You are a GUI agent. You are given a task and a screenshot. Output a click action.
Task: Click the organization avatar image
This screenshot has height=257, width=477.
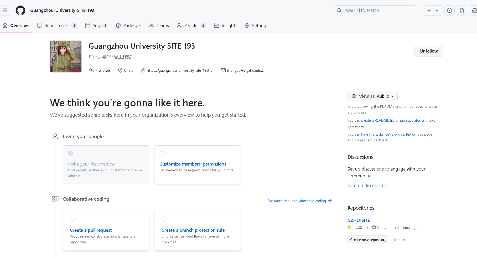coord(66,56)
